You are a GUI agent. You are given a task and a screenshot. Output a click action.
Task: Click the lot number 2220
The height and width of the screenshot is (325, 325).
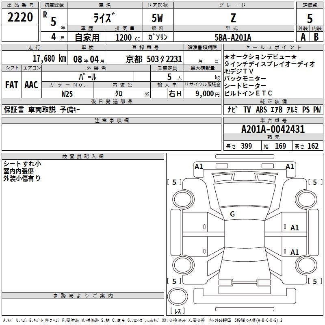tap(20, 17)
